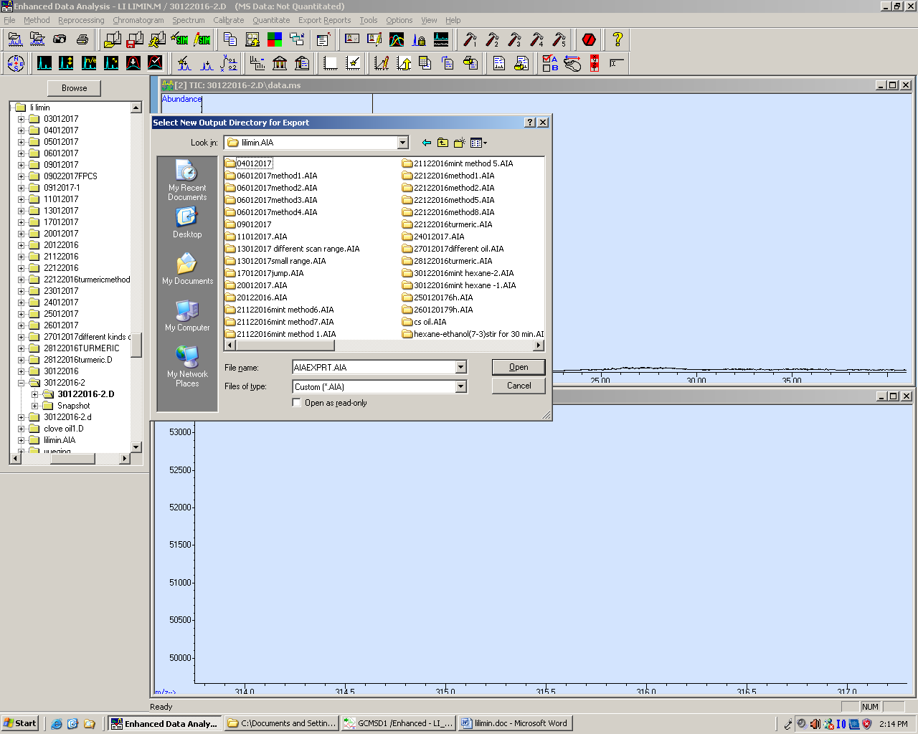The height and width of the screenshot is (734, 918).
Task: Click the red stop sign toolbar icon
Action: click(x=589, y=39)
